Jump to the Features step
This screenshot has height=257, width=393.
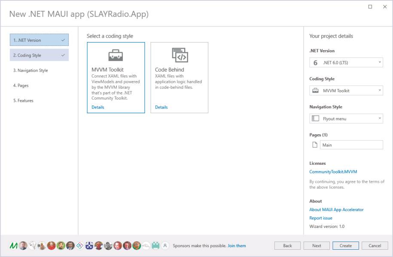coord(39,100)
